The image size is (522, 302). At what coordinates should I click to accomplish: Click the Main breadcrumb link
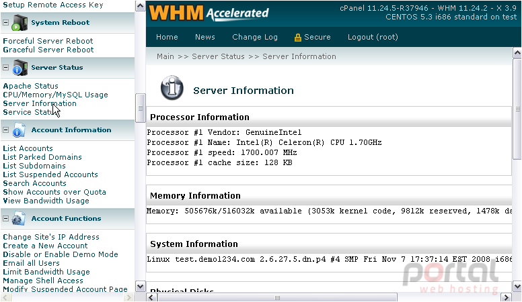click(165, 56)
